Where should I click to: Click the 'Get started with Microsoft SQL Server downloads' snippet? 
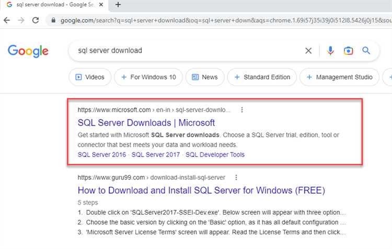point(208,140)
